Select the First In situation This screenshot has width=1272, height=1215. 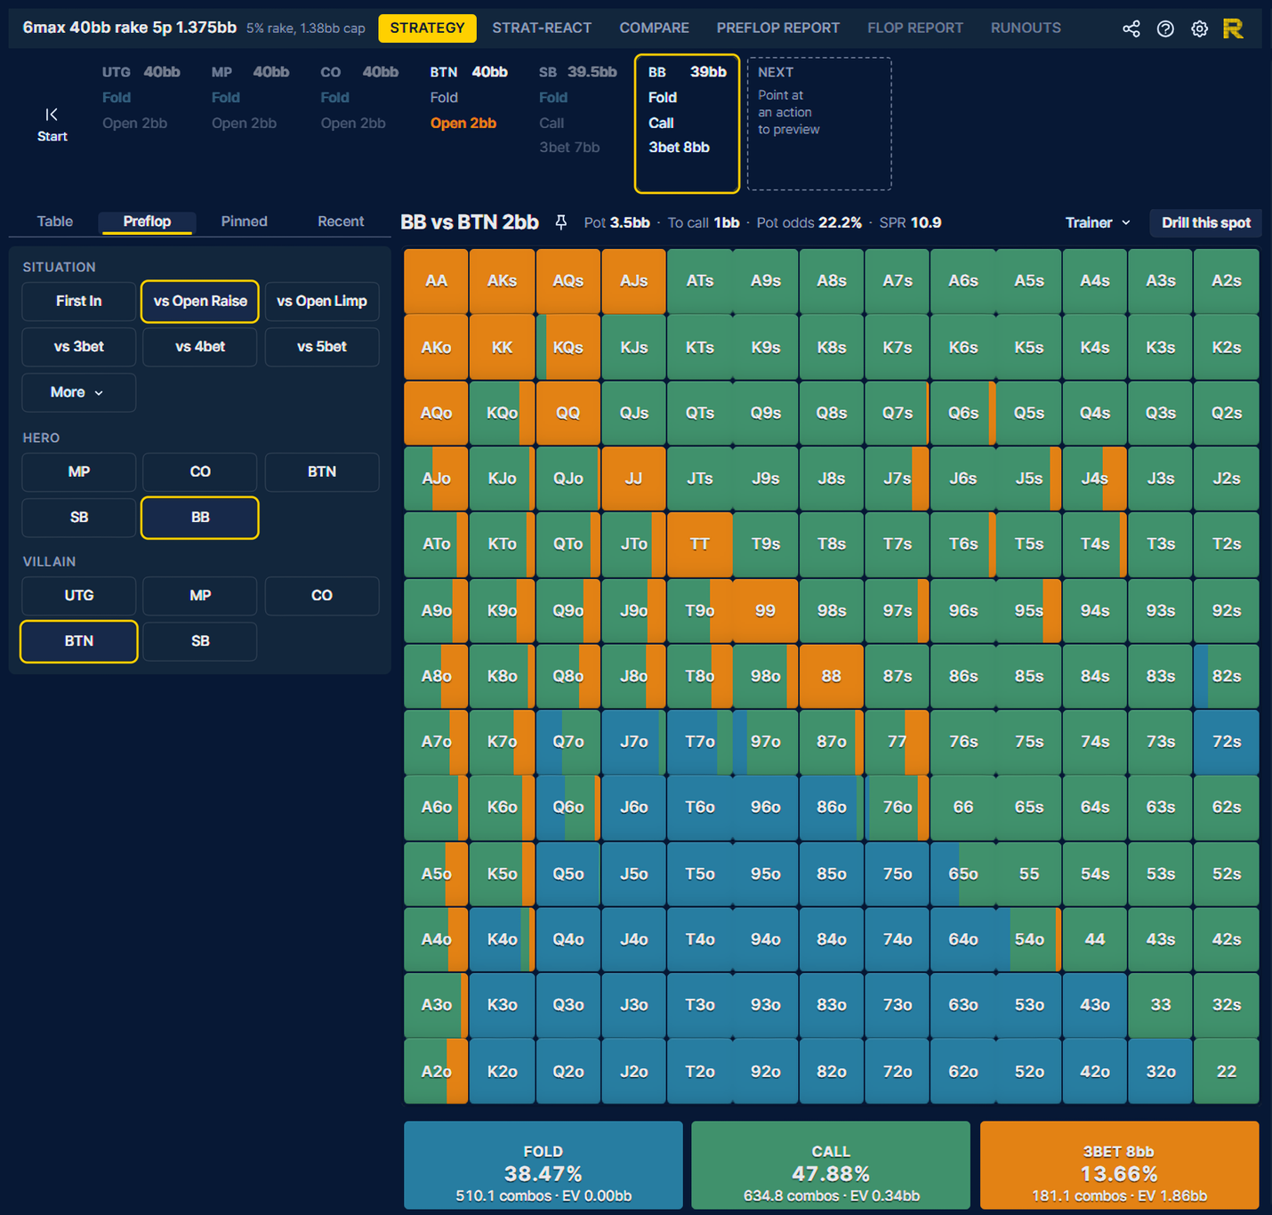[79, 301]
